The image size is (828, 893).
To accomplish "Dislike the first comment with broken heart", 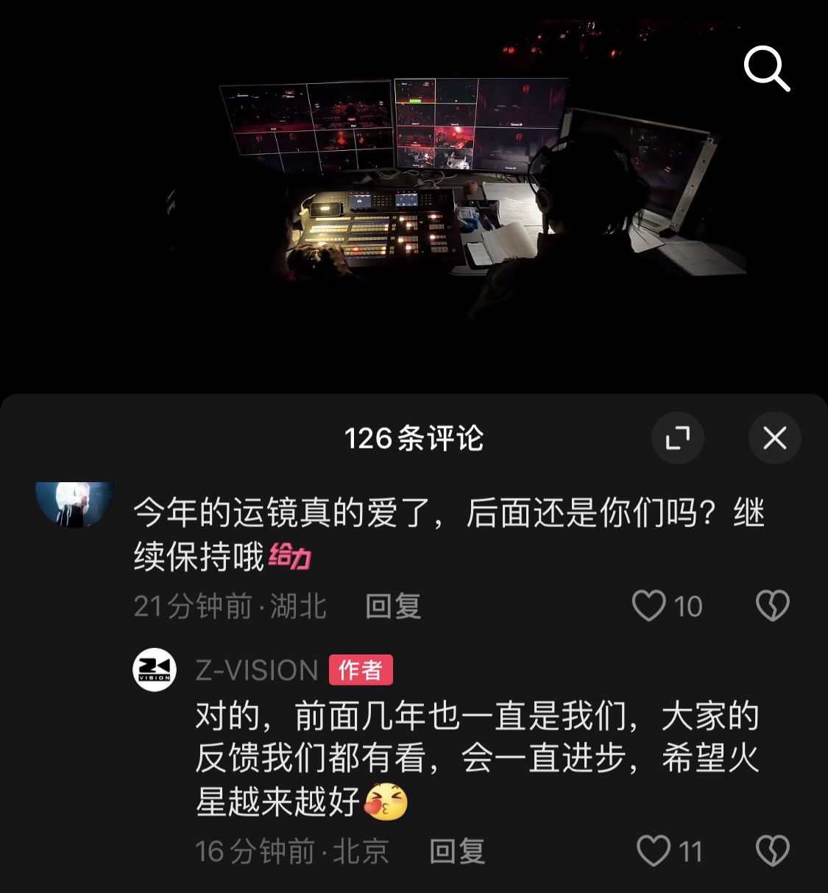I will [x=773, y=607].
